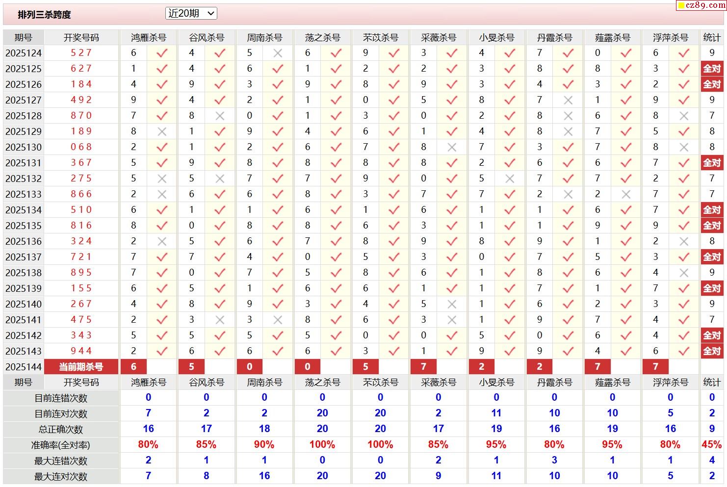Click winning number 8 6 6 in row 2025133
Screen dimensions: 727x487
point(81,194)
